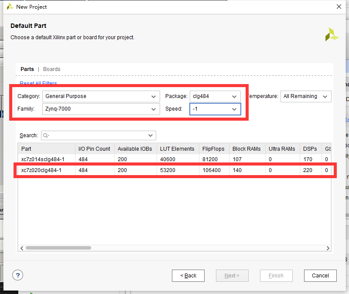Screen dimensions: 349x294
Task: Click the Finish button
Action: click(276, 276)
